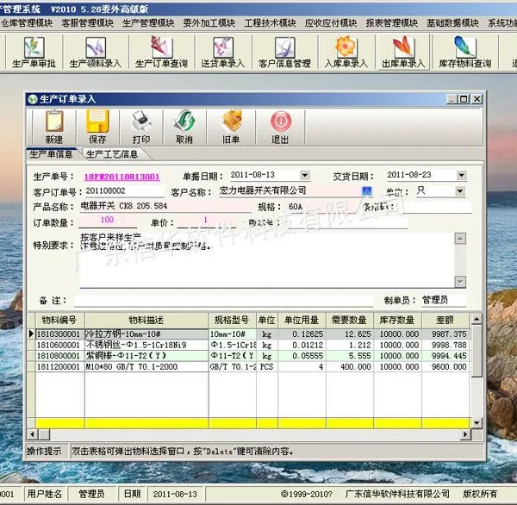517x505 pixels.
Task: Click the 物料编号 column header
Action: [59, 320]
